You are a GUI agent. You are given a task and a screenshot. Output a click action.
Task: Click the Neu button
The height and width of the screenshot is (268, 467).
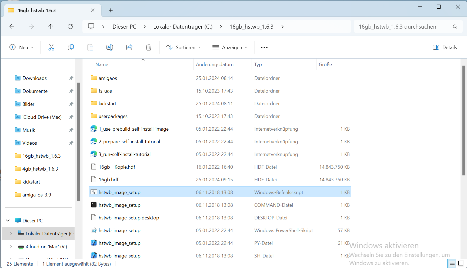click(22, 48)
